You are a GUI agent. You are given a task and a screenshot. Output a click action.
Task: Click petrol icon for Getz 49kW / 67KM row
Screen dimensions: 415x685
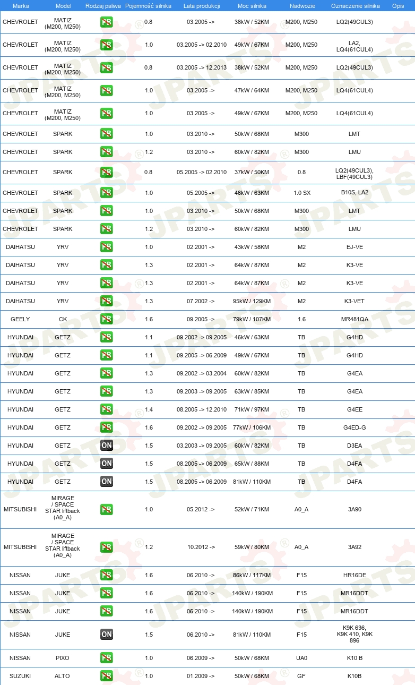pyautogui.click(x=107, y=355)
